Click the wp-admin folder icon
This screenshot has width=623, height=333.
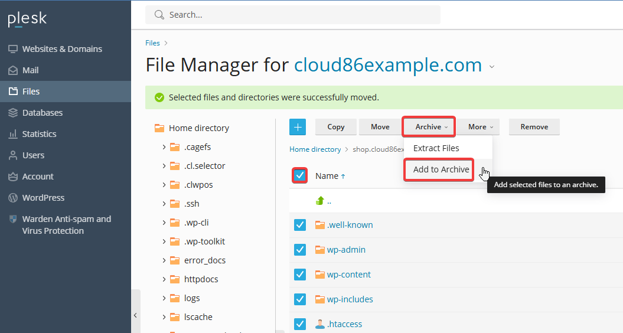pyautogui.click(x=320, y=250)
